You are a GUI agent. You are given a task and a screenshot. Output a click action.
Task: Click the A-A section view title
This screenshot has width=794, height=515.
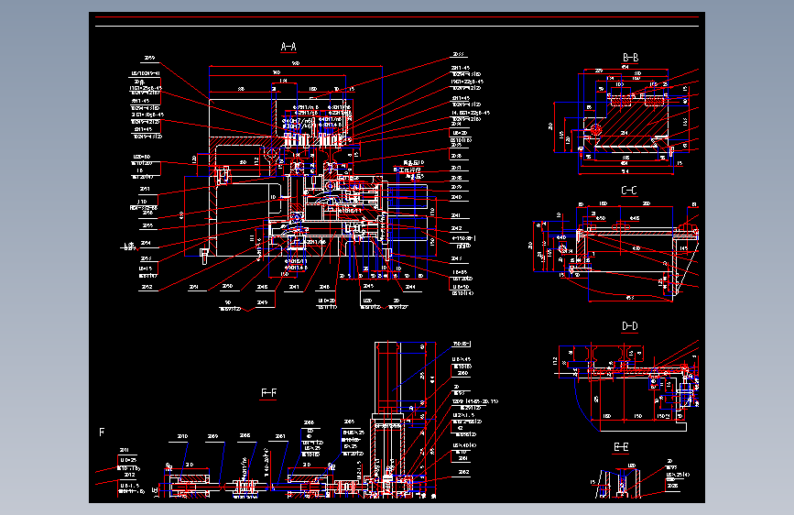click(288, 47)
